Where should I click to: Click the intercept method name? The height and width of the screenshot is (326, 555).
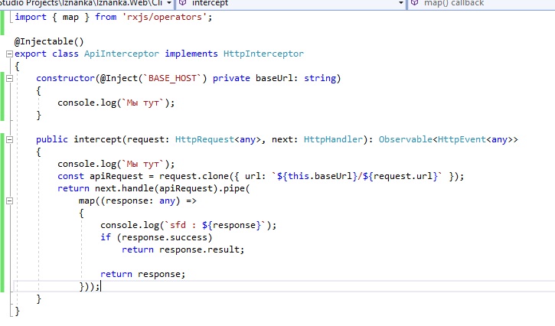97,139
